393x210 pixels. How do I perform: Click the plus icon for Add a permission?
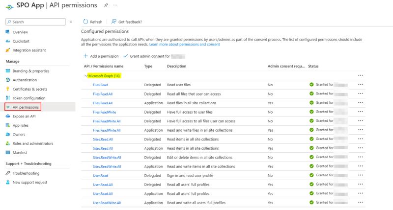85,56
